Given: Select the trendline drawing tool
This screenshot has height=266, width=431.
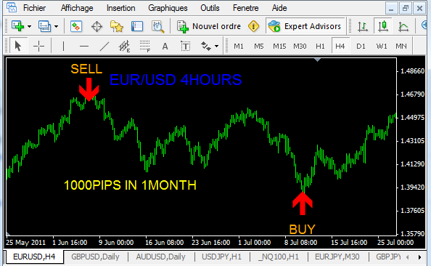Looking at the screenshot, I should click(x=104, y=46).
